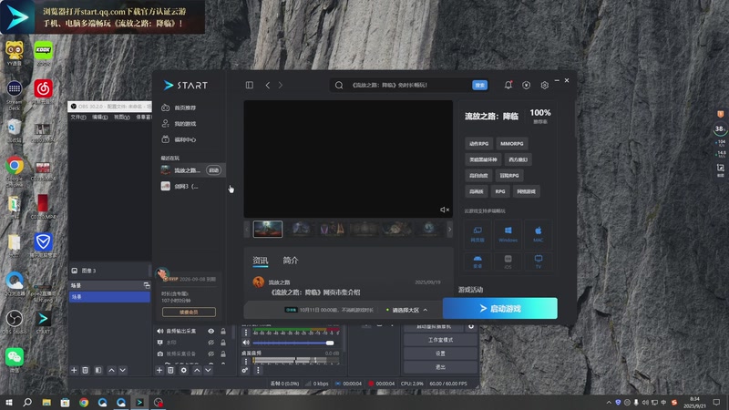Viewport: 729px width, 410px height.
Task: Toggle visibility of 水印 source in OBS
Action: point(211,343)
